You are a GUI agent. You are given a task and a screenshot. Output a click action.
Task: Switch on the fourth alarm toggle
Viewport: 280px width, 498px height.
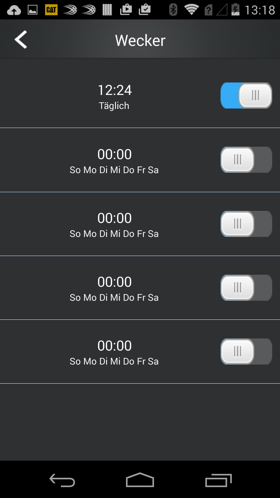click(246, 288)
